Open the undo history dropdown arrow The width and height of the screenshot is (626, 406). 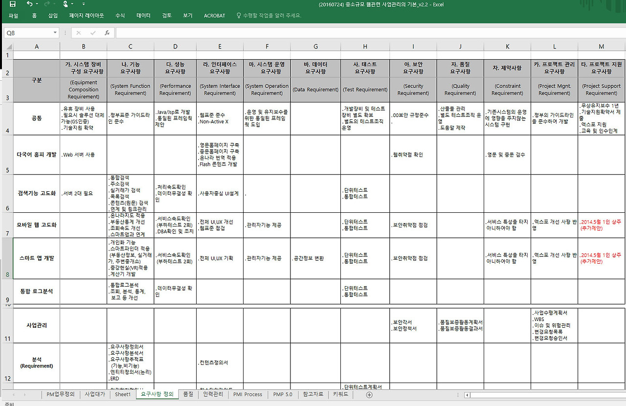pos(37,4)
